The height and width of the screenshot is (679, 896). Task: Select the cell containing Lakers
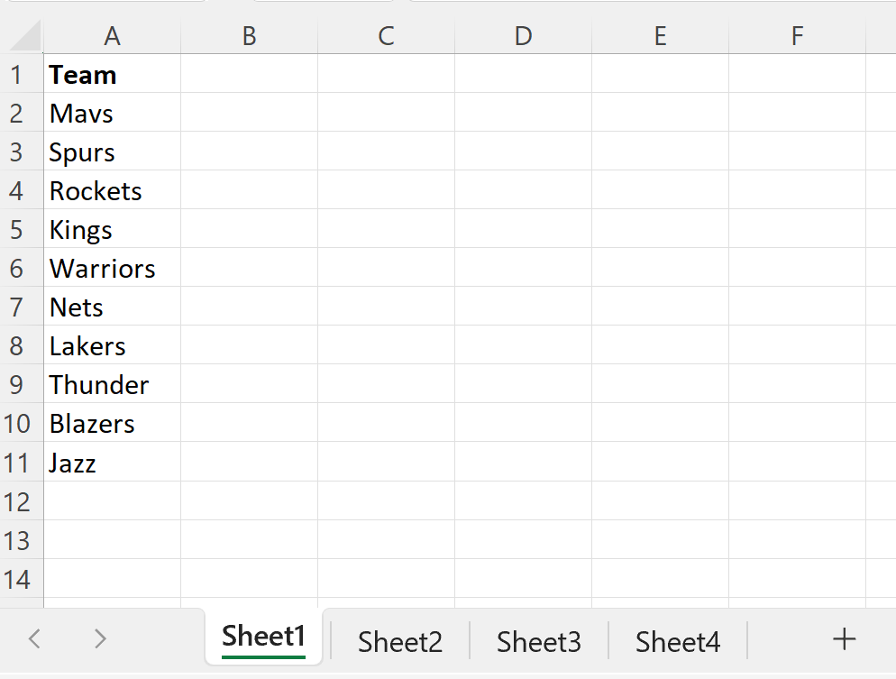pos(112,346)
